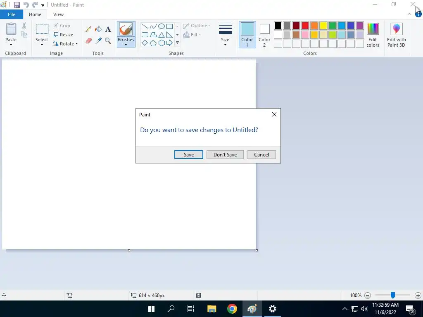Select the Polygon shape
The width and height of the screenshot is (423, 317).
(x=153, y=35)
